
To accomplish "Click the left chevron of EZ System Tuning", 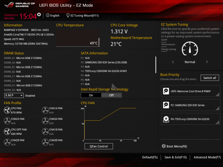I will point(173,62).
